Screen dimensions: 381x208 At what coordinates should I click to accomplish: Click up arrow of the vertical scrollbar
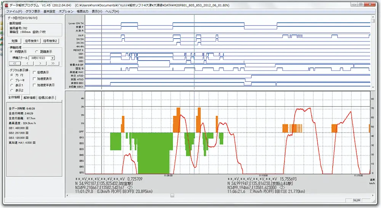point(372,17)
